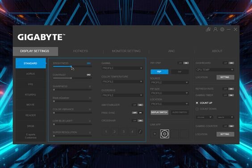Click Dashboard Location Setting button

(225, 77)
